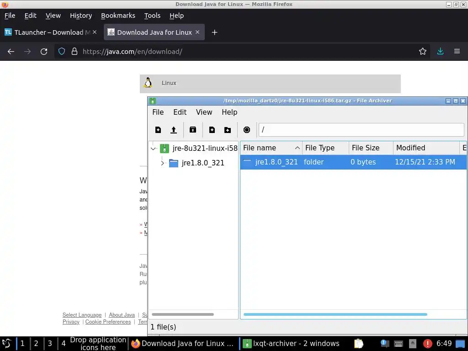The height and width of the screenshot is (351, 468).
Task: Click jre1.8.0_321 label in tree
Action: coord(202,163)
